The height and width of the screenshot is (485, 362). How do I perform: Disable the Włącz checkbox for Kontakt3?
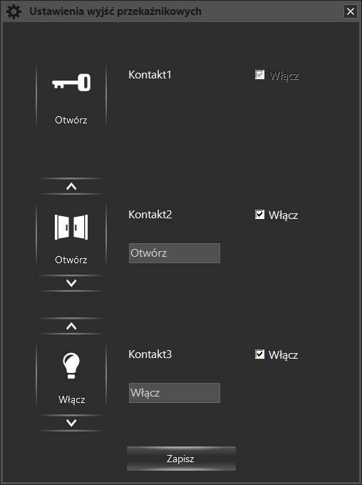[x=259, y=354]
